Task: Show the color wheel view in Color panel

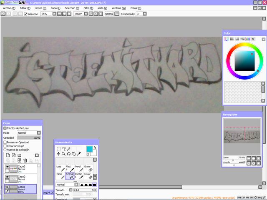Action: click(x=227, y=39)
